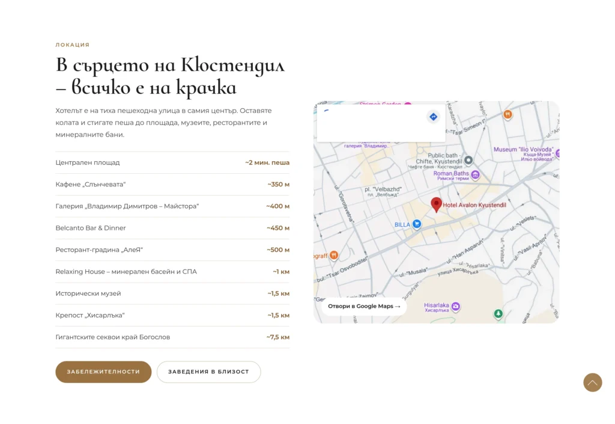This screenshot has width=615, height=424.
Task: Select the 'Belcanto Bar & Dinner' row
Action: click(172, 228)
